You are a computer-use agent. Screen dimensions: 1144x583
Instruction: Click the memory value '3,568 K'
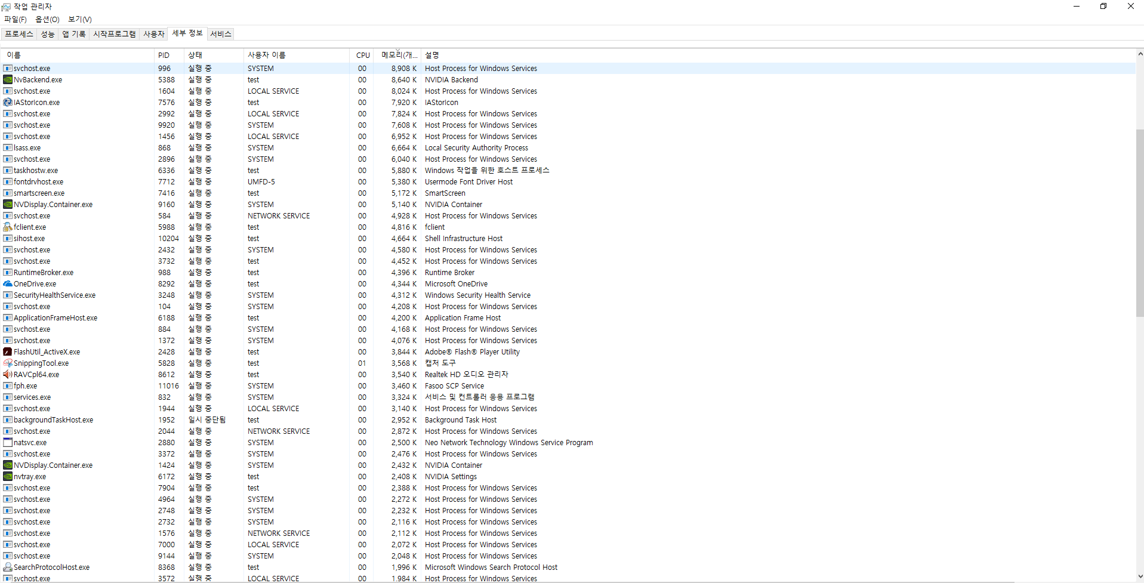[x=404, y=363]
